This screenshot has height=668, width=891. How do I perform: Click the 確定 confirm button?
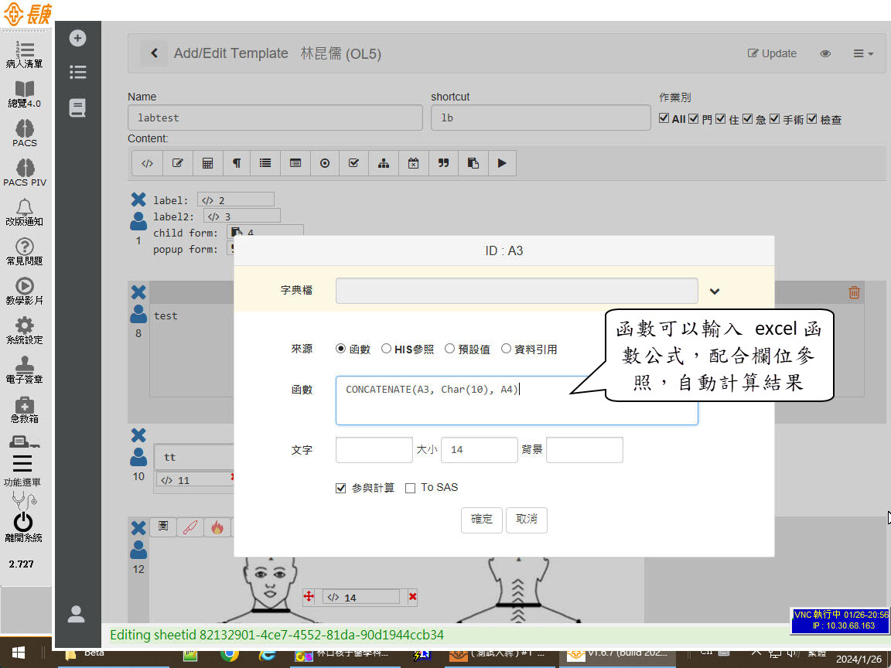click(x=482, y=520)
